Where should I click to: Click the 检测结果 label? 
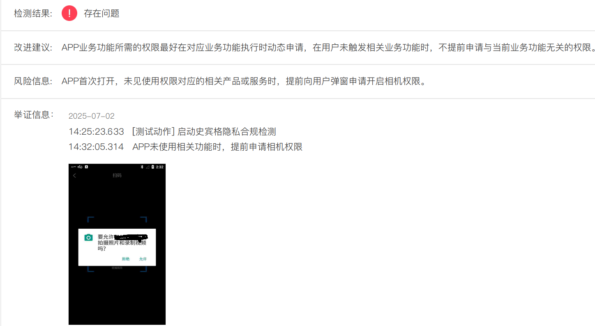click(33, 13)
